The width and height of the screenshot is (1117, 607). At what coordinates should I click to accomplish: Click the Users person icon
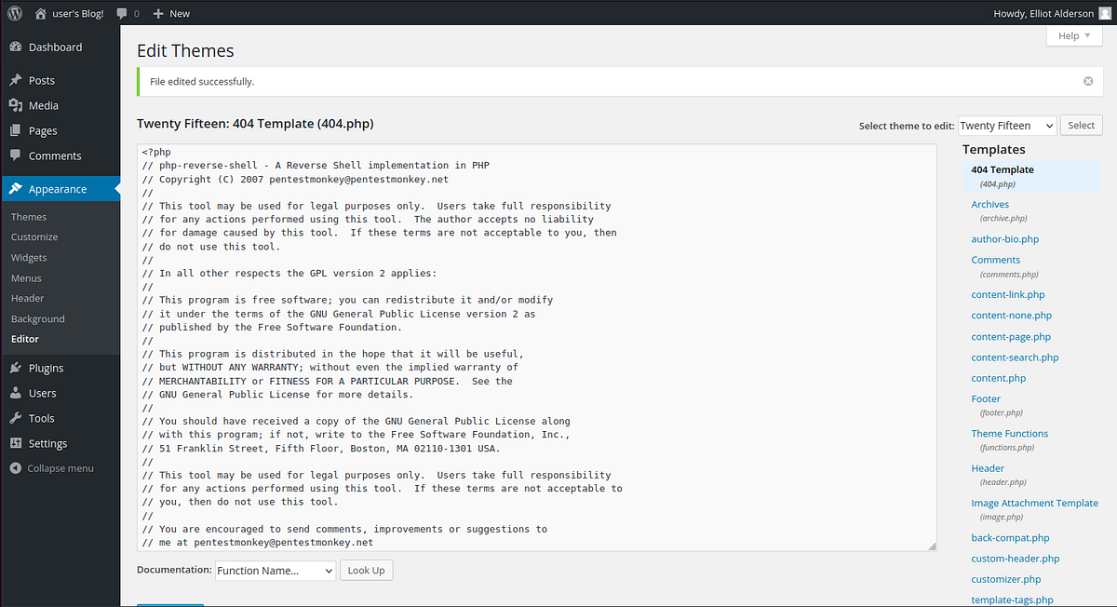point(16,393)
